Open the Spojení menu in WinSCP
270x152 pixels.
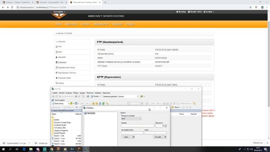(x=82, y=93)
